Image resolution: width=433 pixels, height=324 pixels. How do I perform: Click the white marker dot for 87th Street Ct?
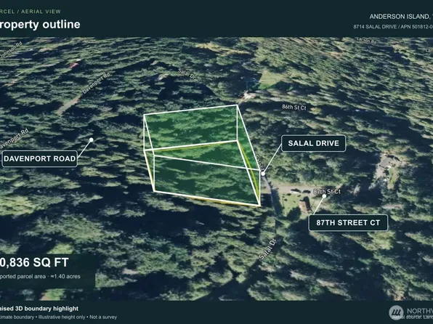(324, 196)
